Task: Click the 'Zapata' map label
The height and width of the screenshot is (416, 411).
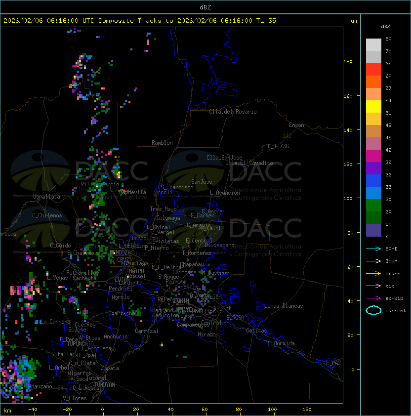Action: (110, 368)
